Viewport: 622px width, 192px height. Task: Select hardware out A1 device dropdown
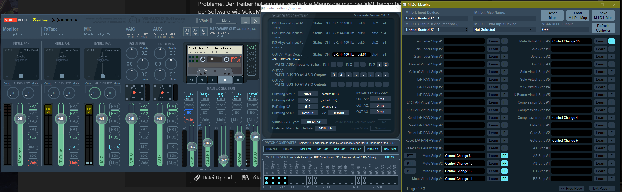(x=187, y=32)
